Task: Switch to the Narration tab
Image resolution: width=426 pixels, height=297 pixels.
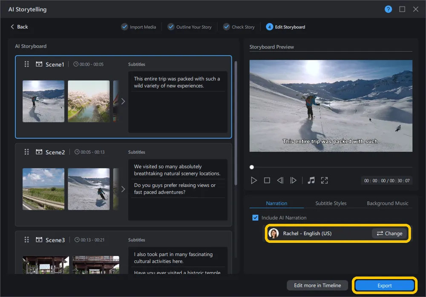Action: point(276,203)
